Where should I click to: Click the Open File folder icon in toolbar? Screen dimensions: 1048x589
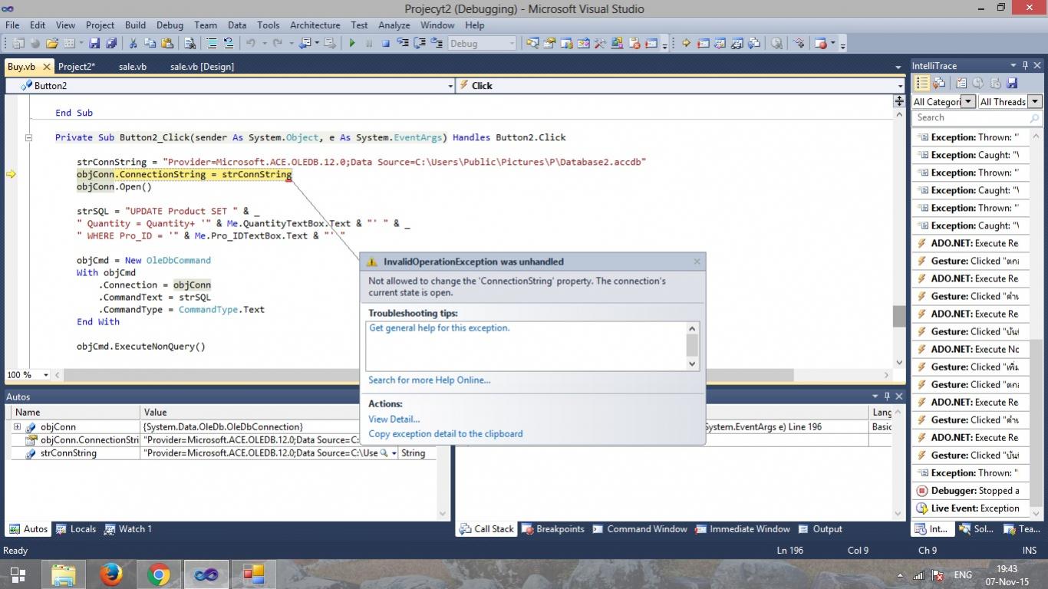pos(52,44)
